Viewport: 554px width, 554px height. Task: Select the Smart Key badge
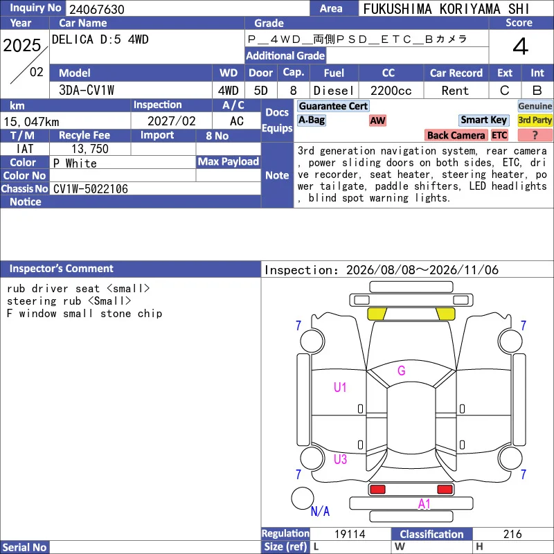click(483, 120)
